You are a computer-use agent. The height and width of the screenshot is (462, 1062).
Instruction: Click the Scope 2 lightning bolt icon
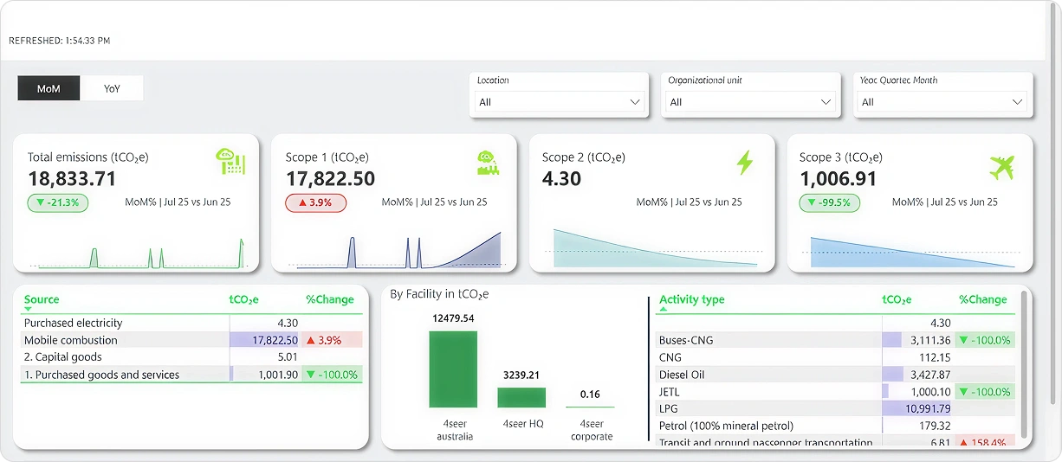744,162
